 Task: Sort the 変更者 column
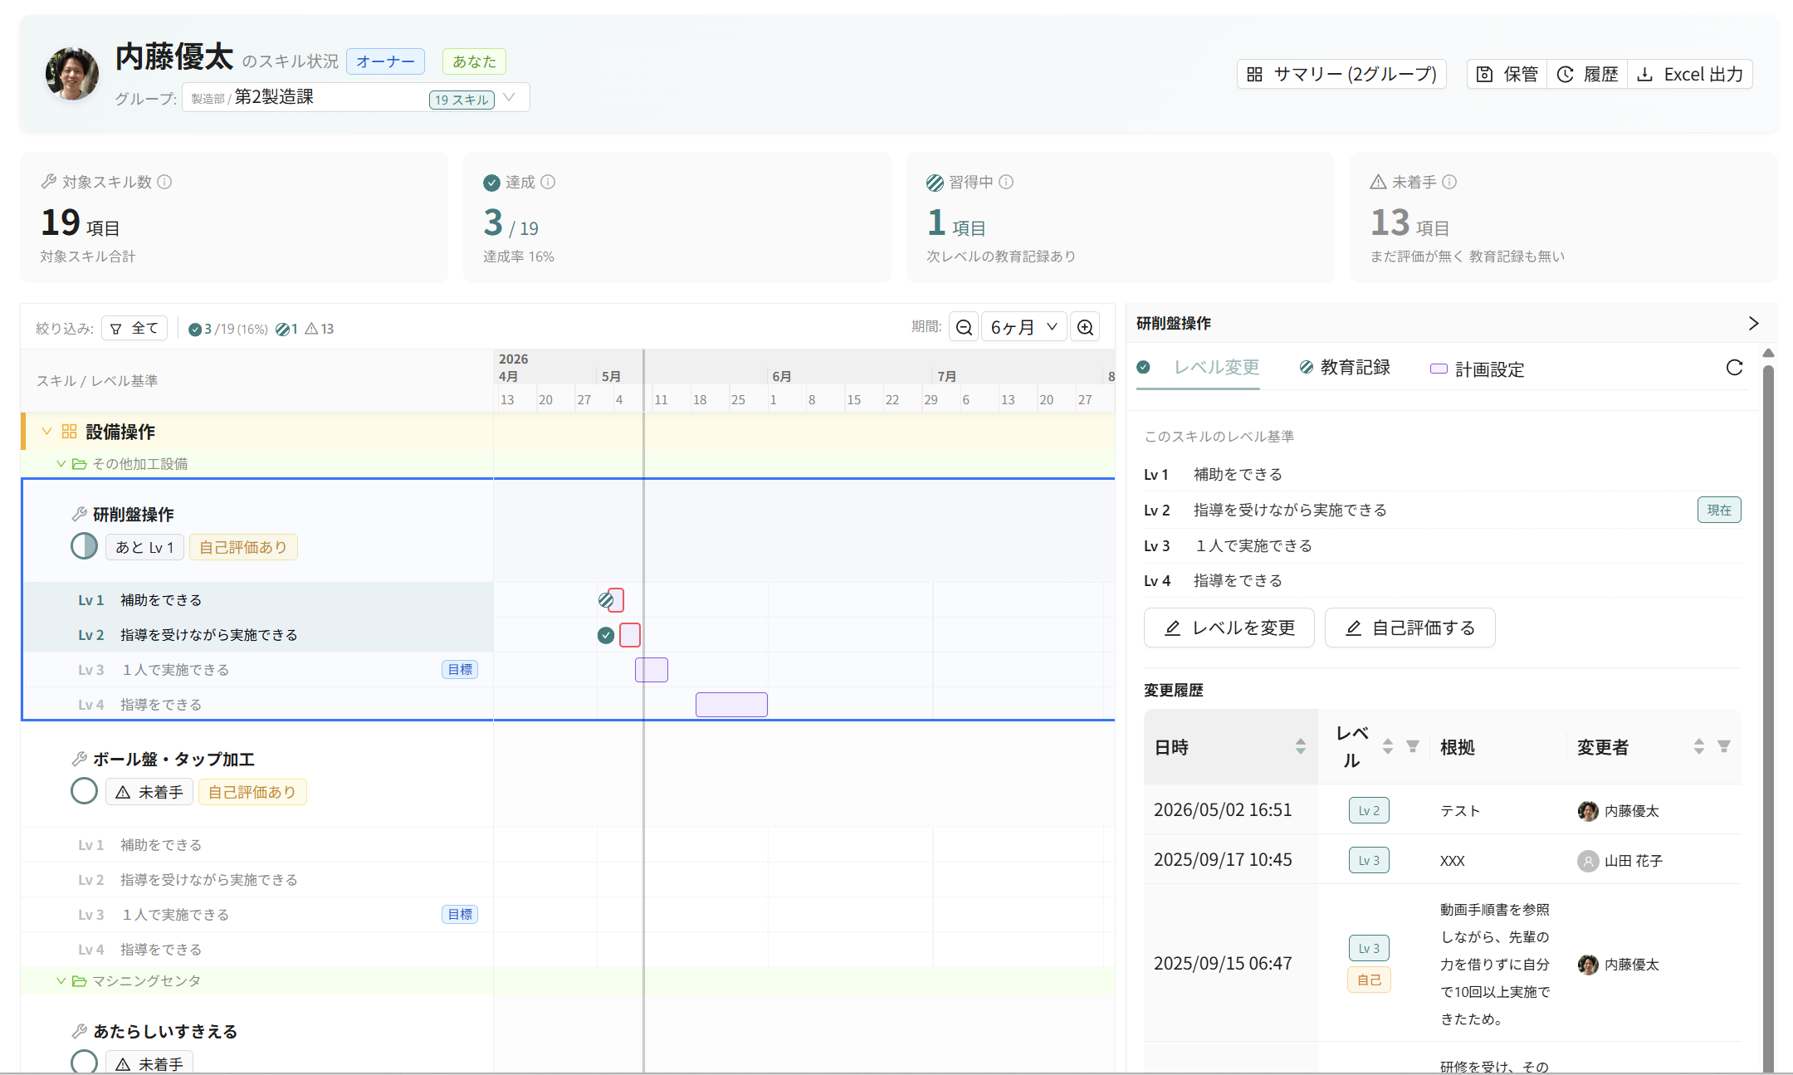tap(1699, 747)
